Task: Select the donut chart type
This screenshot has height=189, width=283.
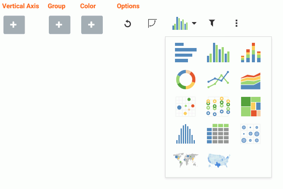Action: click(186, 80)
